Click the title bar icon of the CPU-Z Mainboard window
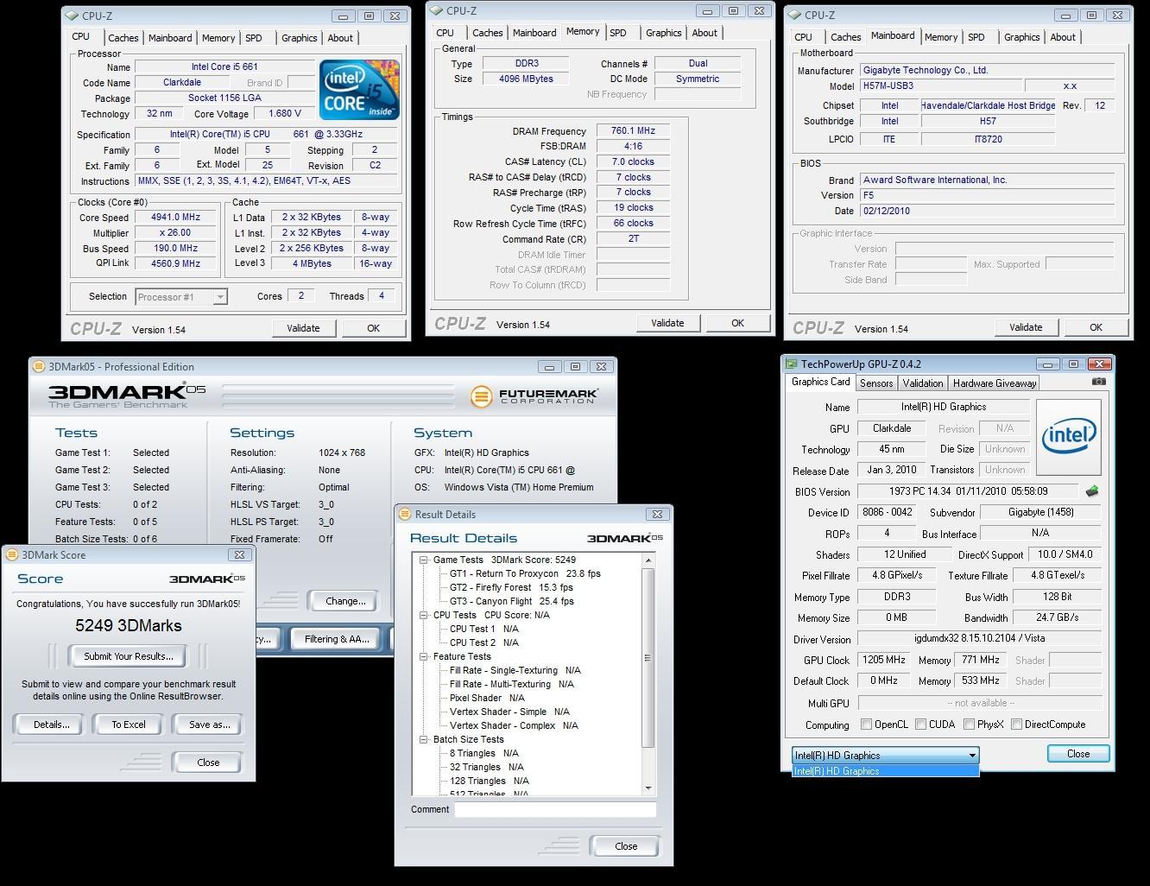1150x886 pixels. 795,15
